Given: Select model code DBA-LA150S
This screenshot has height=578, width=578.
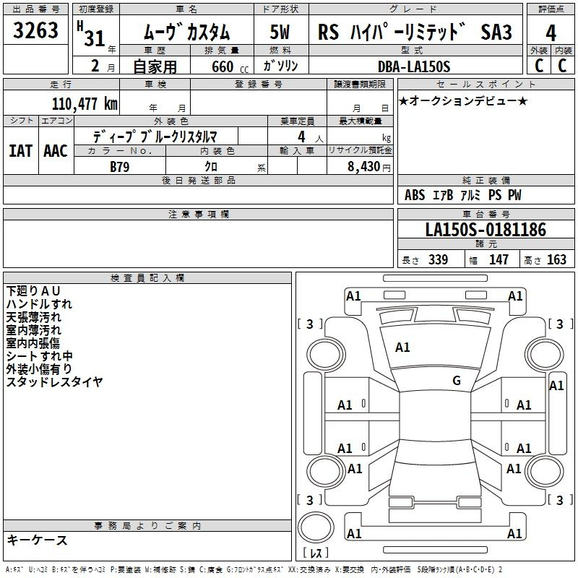Looking at the screenshot, I should pyautogui.click(x=414, y=66).
